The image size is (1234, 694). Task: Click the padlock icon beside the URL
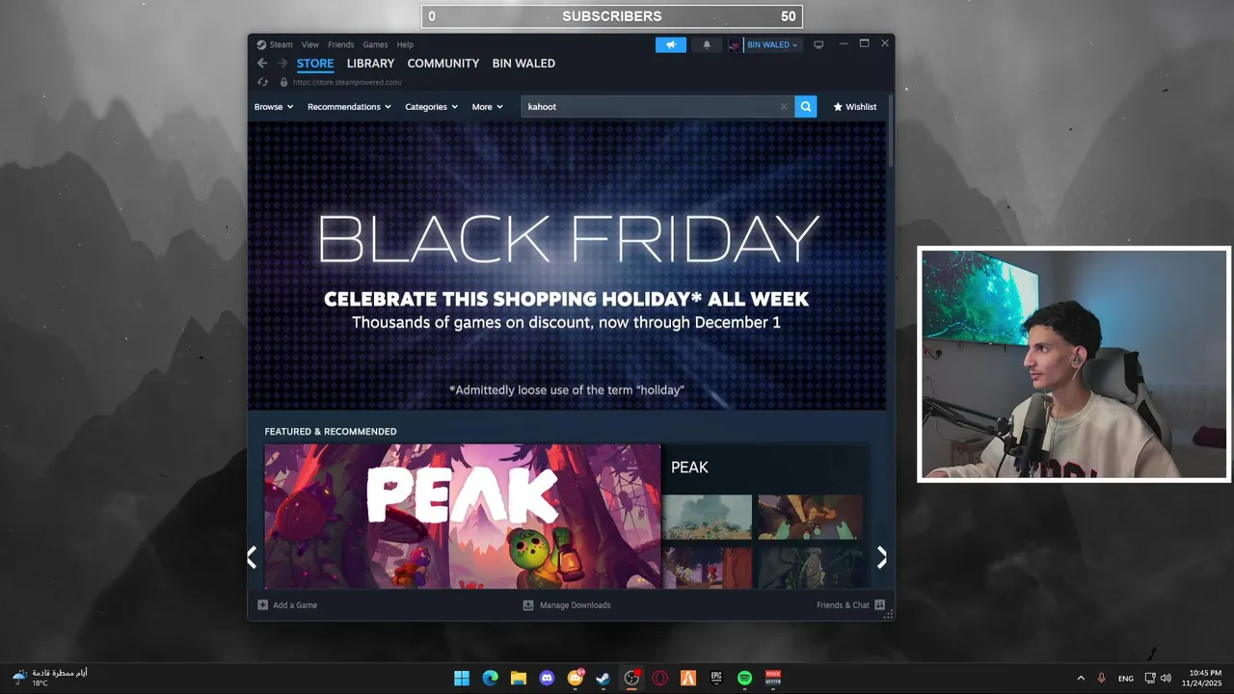pyautogui.click(x=283, y=82)
